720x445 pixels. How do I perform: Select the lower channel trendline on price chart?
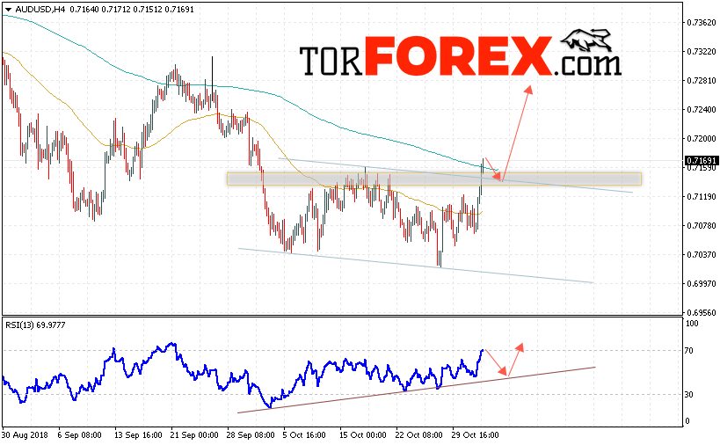[x=416, y=266]
